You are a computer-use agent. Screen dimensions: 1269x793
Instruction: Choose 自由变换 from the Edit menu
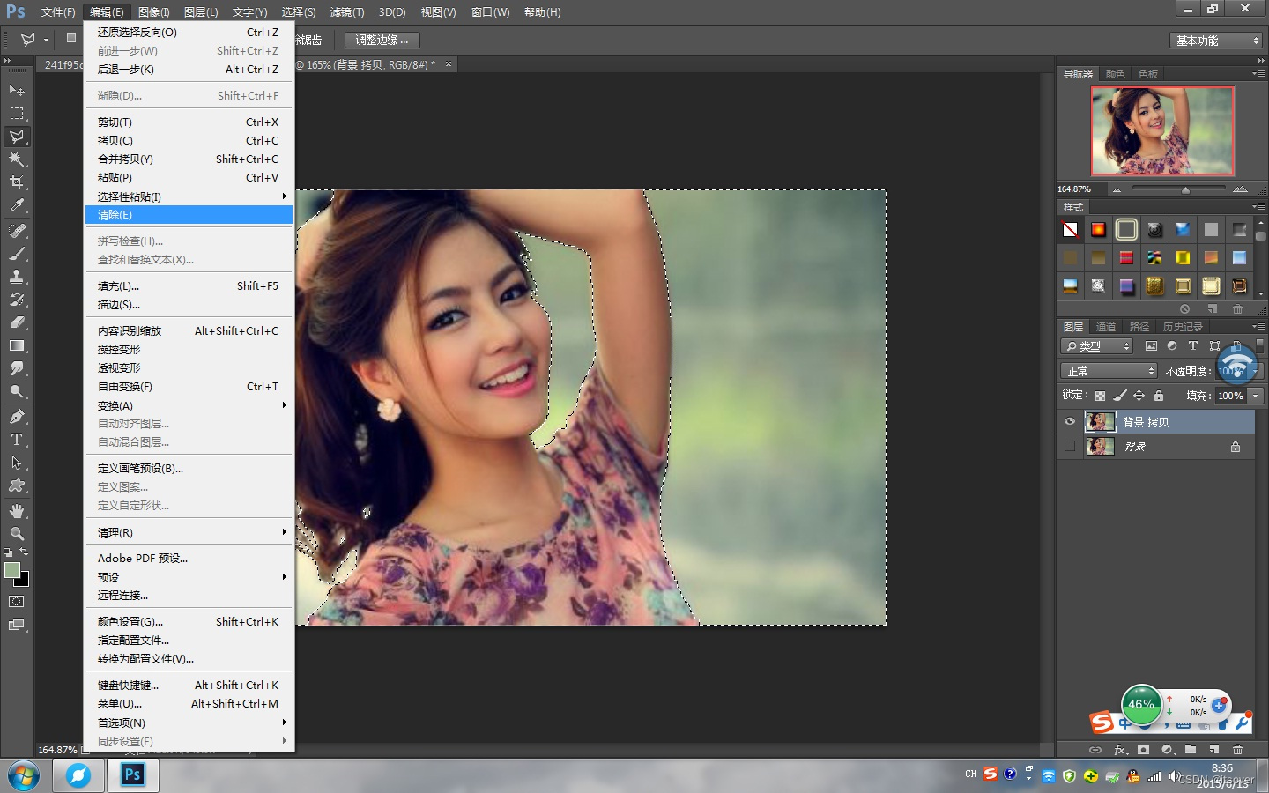coord(189,386)
